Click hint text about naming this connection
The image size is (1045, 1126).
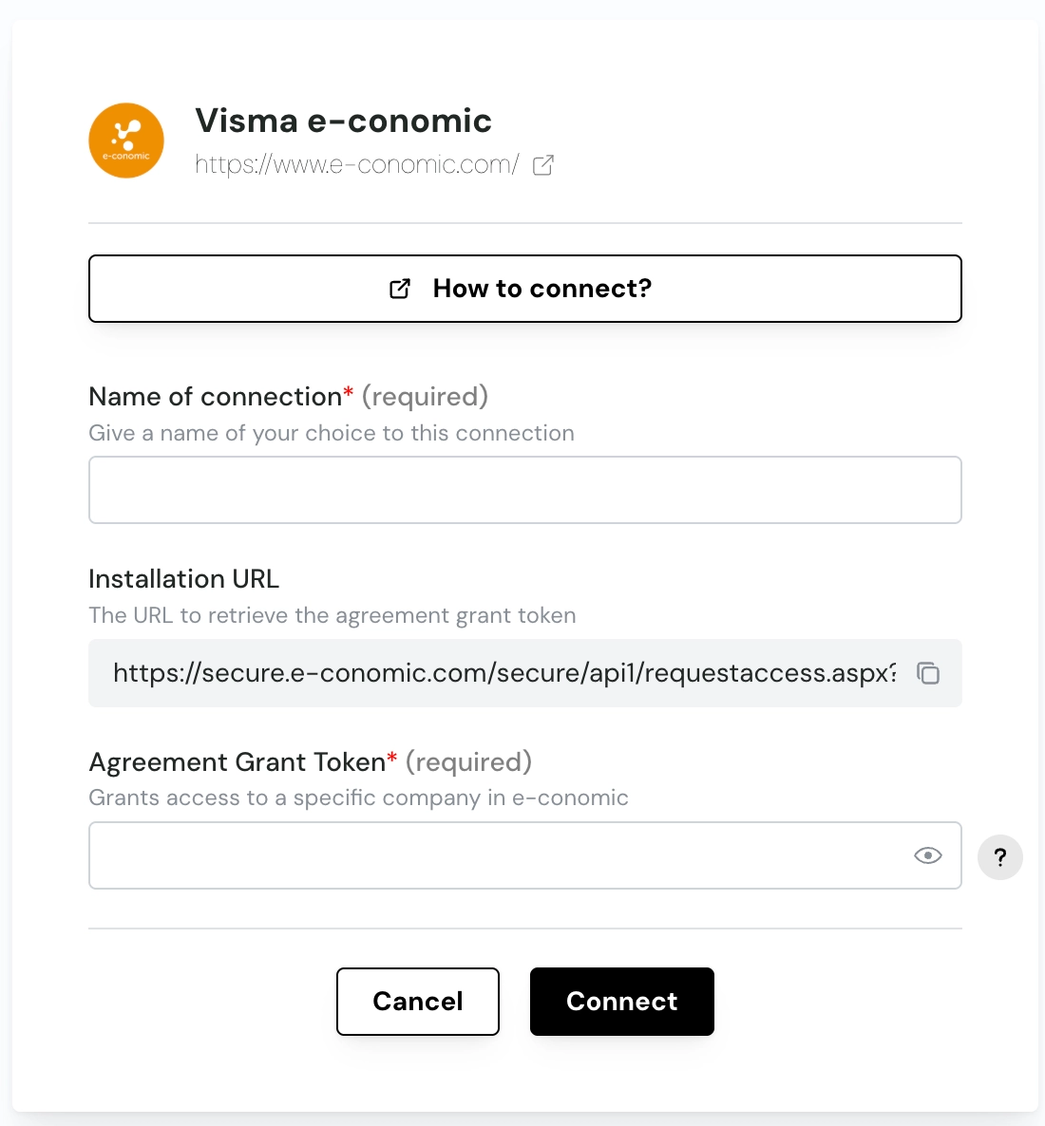[x=332, y=433]
